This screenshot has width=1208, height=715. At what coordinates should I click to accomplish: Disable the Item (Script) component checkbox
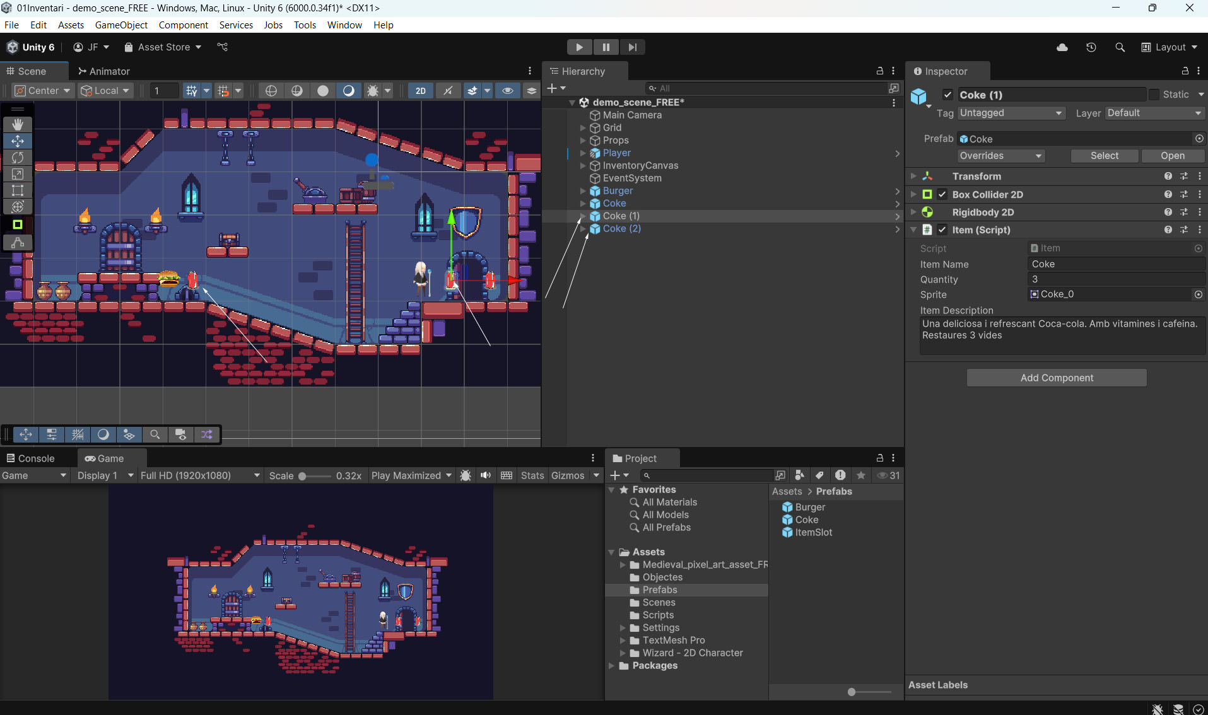[x=942, y=230]
